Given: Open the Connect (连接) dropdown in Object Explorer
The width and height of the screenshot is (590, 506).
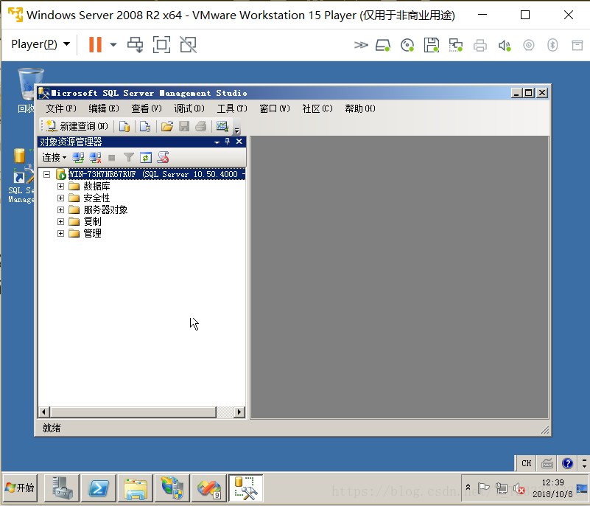Looking at the screenshot, I should click(x=55, y=158).
